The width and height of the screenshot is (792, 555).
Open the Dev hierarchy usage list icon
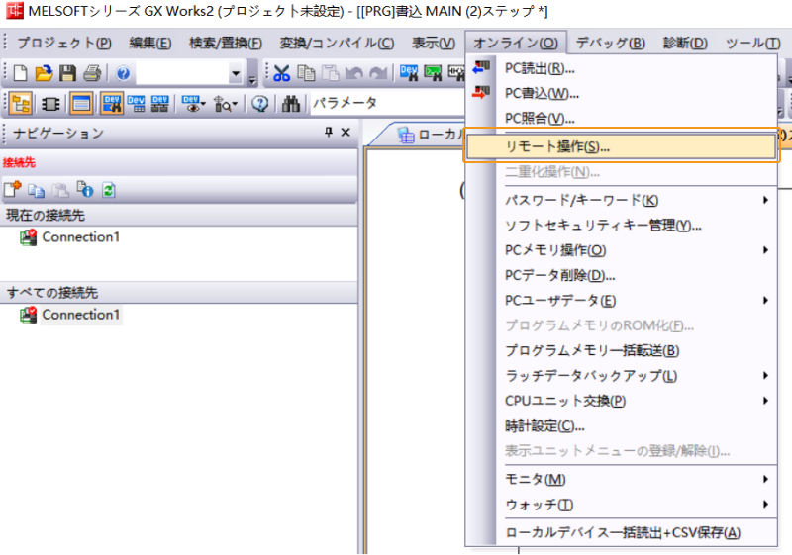pos(160,104)
